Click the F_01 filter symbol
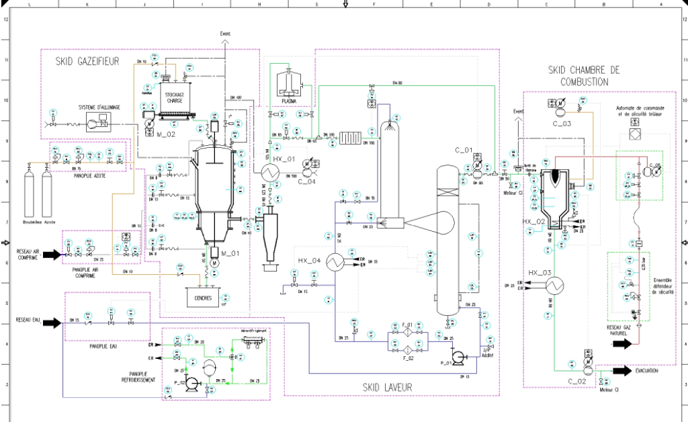 407,334
